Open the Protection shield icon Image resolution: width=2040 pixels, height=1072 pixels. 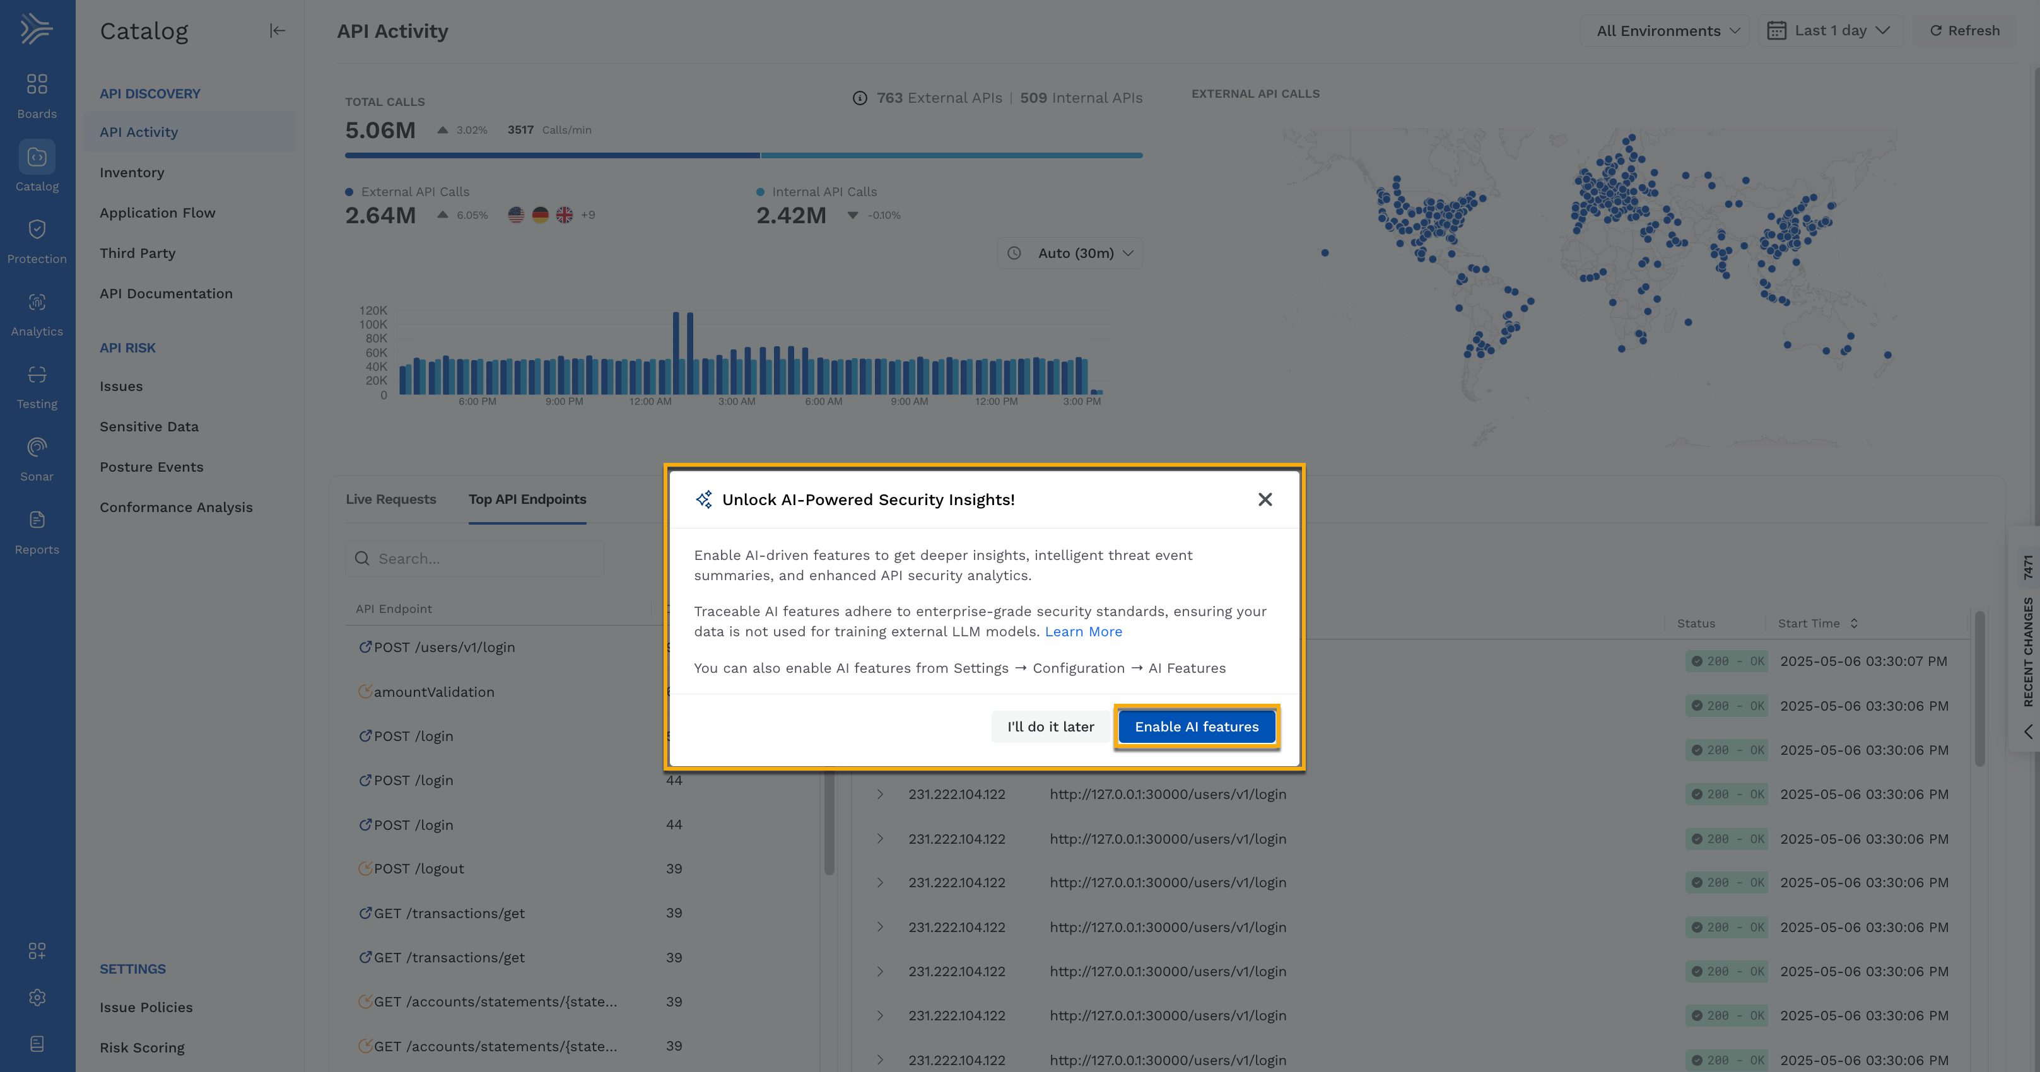tap(37, 230)
